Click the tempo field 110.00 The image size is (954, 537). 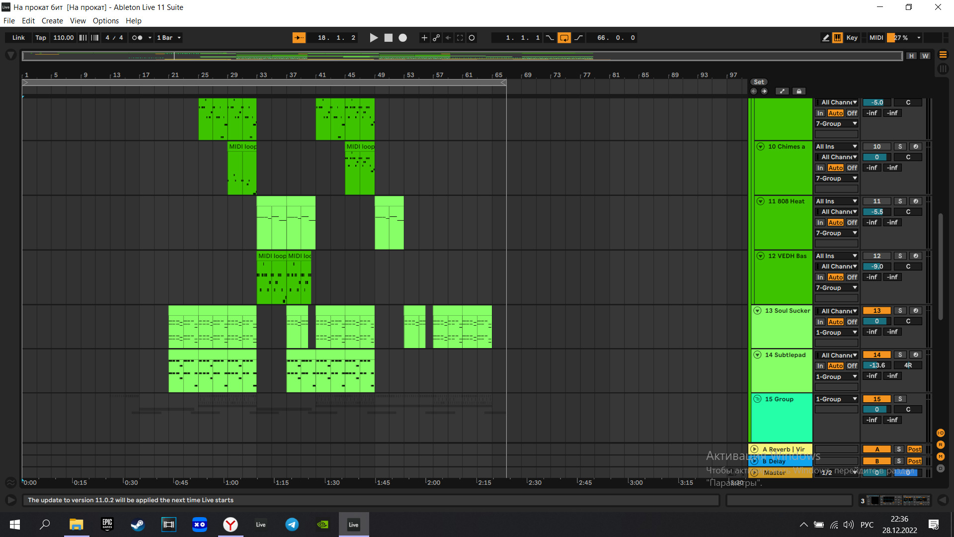click(63, 38)
